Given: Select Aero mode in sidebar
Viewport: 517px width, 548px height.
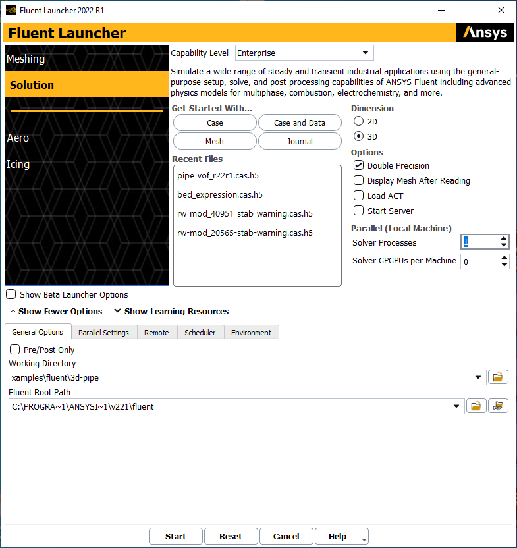Looking at the screenshot, I should [87, 138].
